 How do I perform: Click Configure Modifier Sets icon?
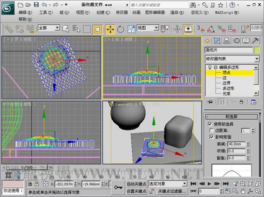pos(253,102)
